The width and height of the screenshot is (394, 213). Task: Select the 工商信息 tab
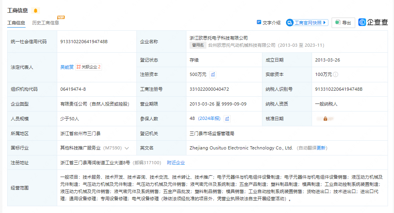click(x=16, y=23)
